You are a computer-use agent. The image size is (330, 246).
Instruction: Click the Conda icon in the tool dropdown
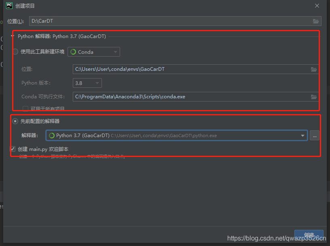point(73,52)
